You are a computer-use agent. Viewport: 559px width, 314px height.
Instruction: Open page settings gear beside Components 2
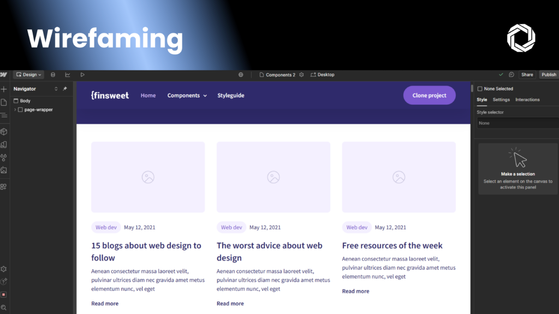[301, 75]
